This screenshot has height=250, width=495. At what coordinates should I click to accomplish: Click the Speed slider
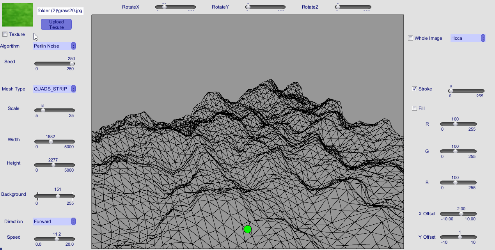(x=55, y=239)
